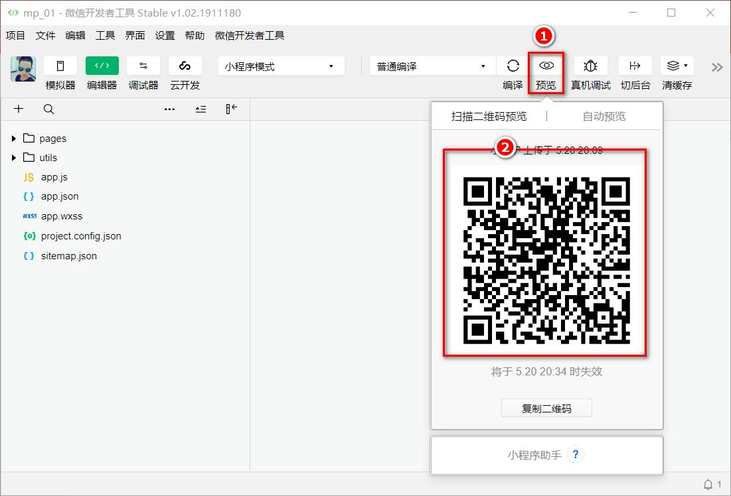Toggle the simulator (模拟器) panel
This screenshot has width=731, height=496.
pyautogui.click(x=60, y=66)
